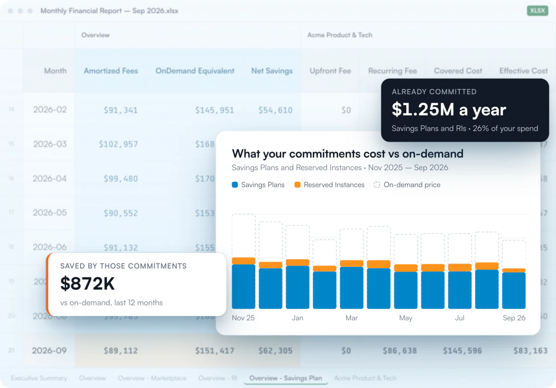Click the $151,417 on-demand equivalent cell
Screen dimensions: 556x388
[x=214, y=351]
